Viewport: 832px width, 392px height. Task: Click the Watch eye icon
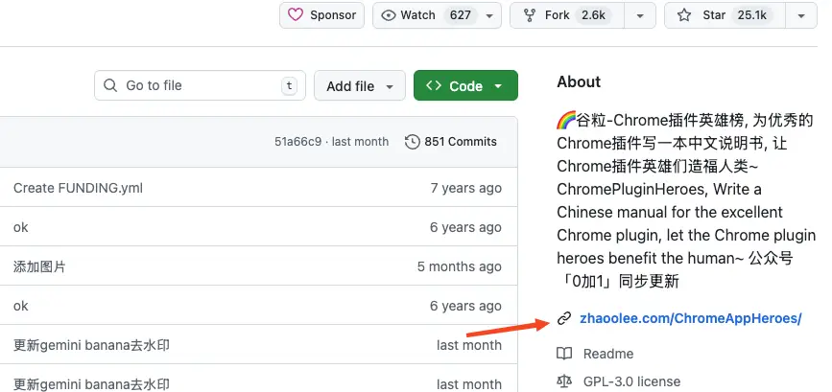point(389,15)
